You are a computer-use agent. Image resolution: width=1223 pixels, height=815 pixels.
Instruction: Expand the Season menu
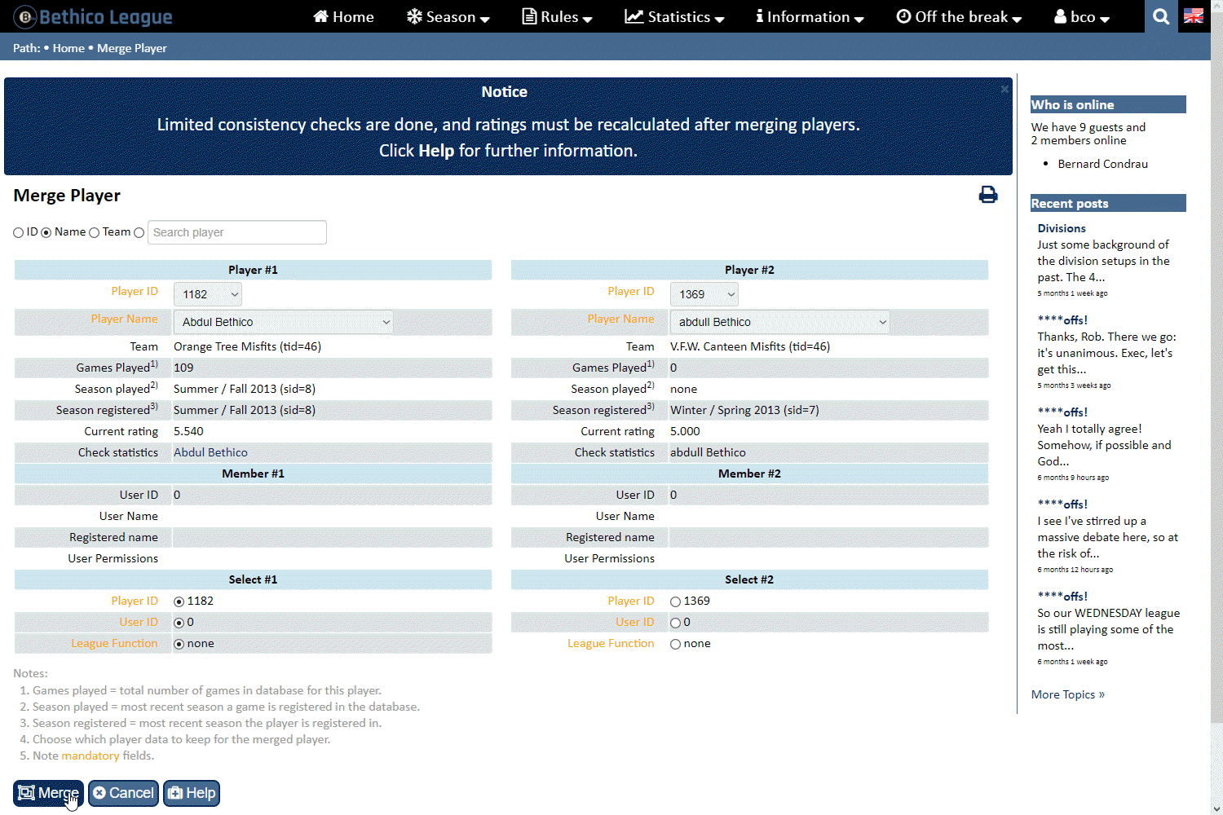click(x=448, y=16)
